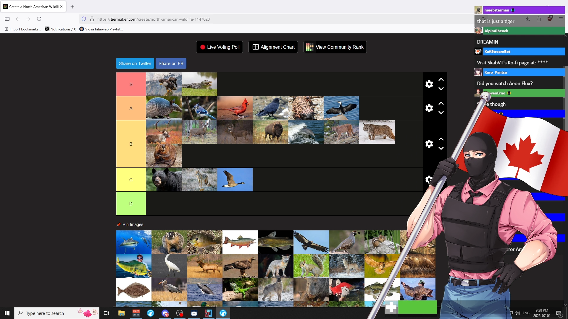The image size is (568, 319).
Task: Select the Create a North American Wildlife tab
Action: point(33,6)
